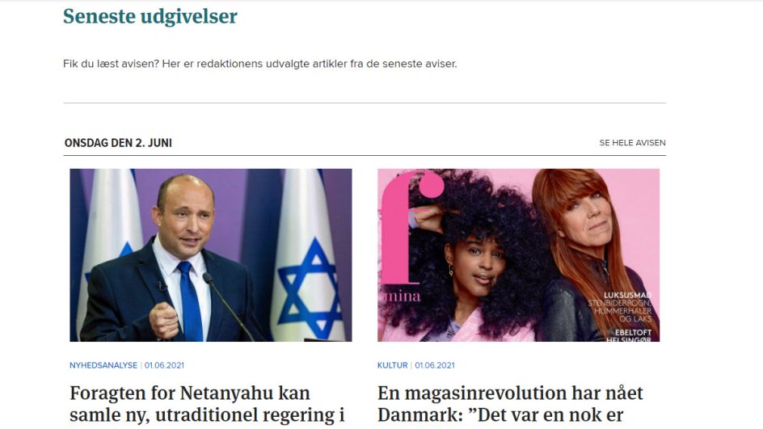Click the blue tie of the speaker

(190, 301)
